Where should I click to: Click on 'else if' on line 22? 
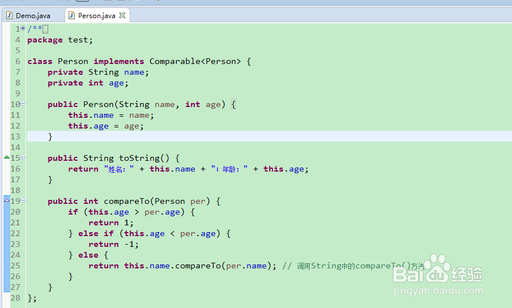[x=96, y=234]
